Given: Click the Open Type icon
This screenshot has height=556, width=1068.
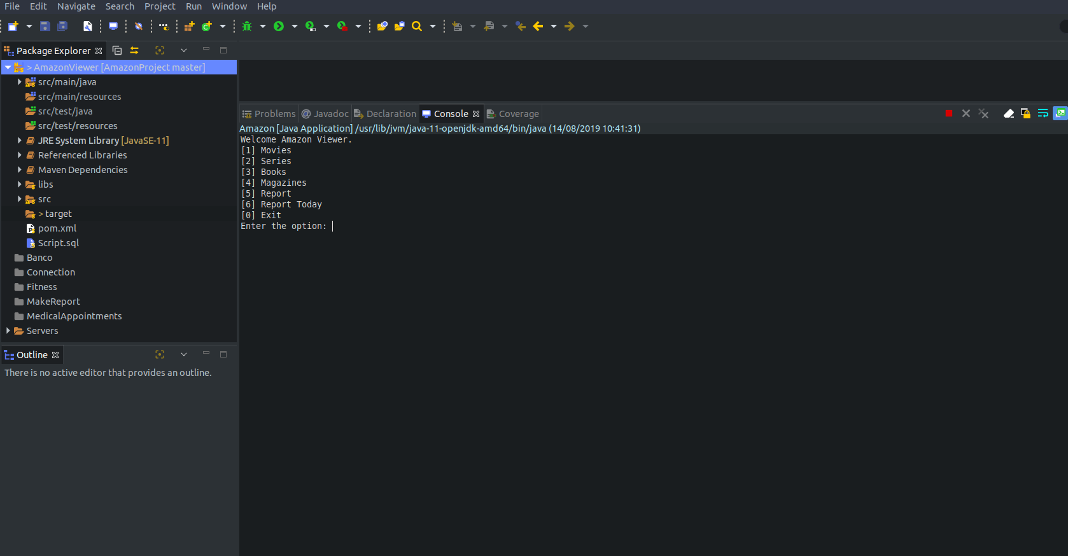Looking at the screenshot, I should (383, 26).
